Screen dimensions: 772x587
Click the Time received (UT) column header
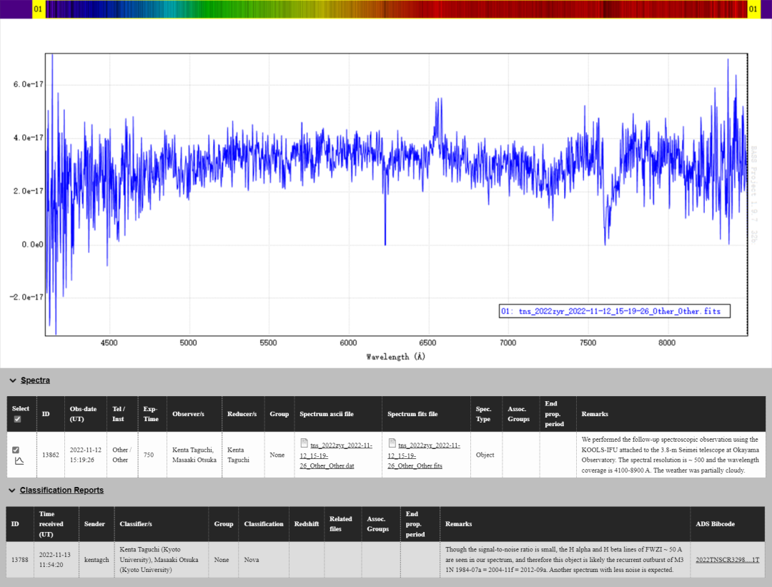coord(51,524)
